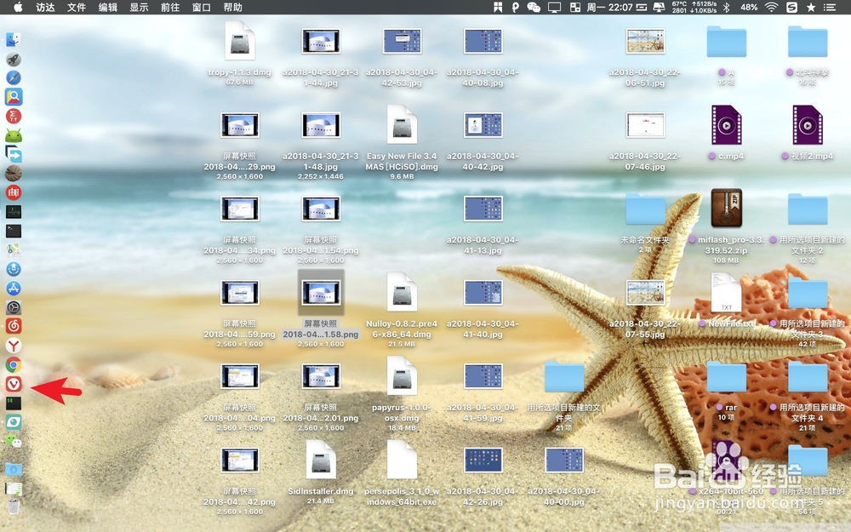Open Notification Center list icon
The image size is (851, 532).
(829, 7)
